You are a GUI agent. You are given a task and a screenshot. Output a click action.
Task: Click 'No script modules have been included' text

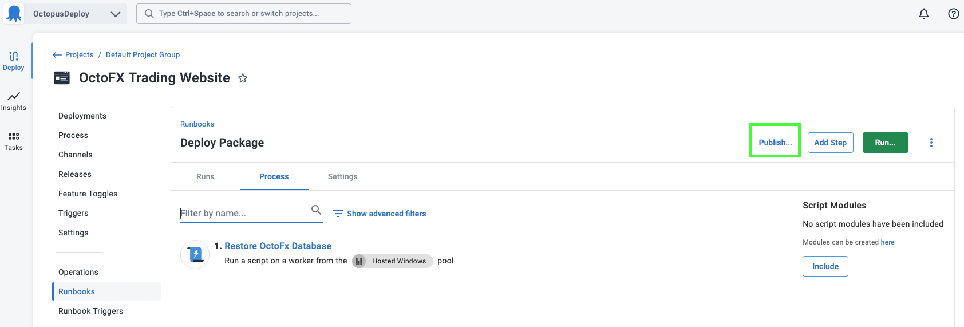click(873, 224)
